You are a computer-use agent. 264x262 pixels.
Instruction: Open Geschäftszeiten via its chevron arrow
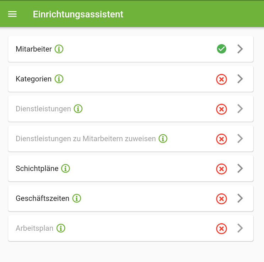point(240,198)
